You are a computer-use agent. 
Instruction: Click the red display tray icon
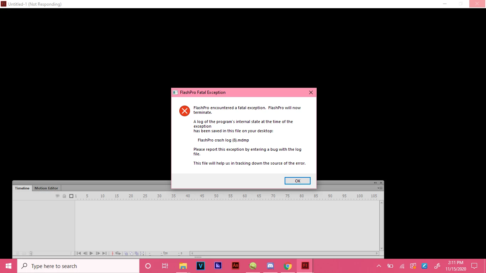click(413, 266)
